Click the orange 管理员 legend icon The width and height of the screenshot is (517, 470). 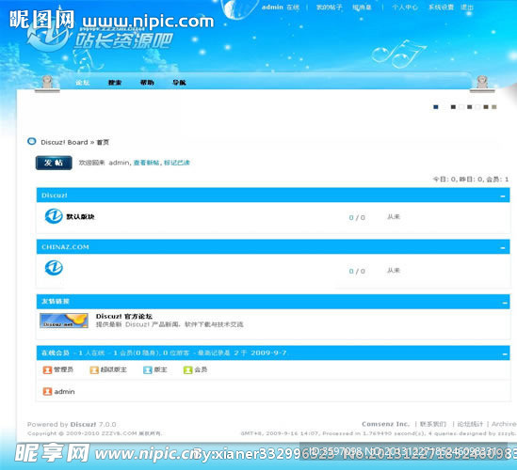click(47, 370)
